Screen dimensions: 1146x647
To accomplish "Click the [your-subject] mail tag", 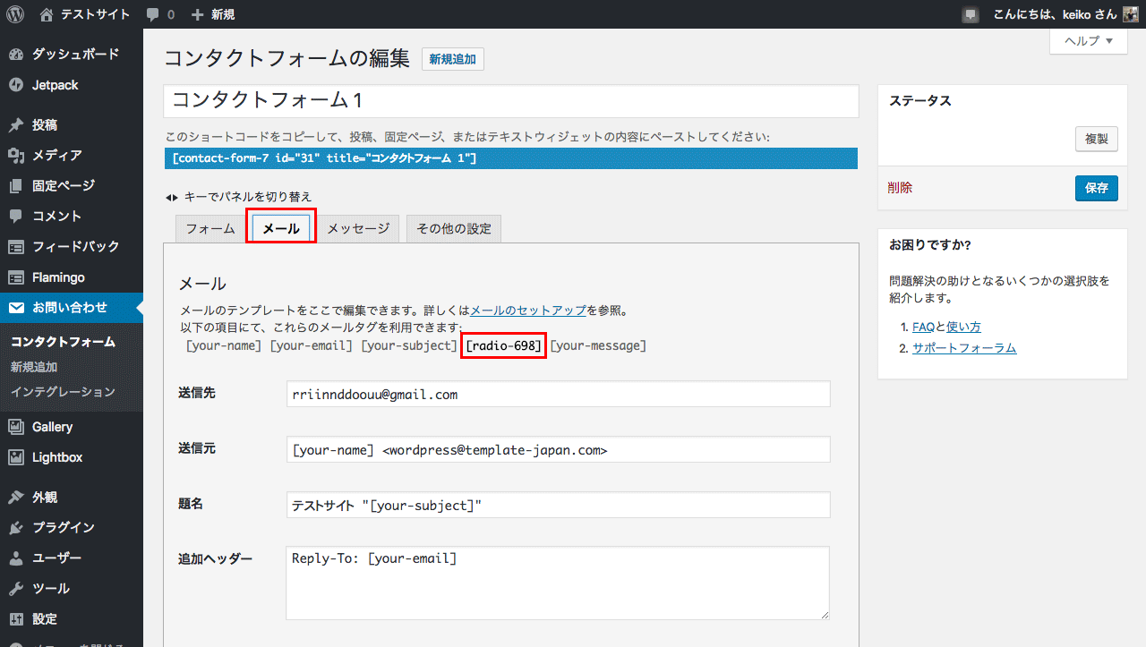I will (409, 345).
